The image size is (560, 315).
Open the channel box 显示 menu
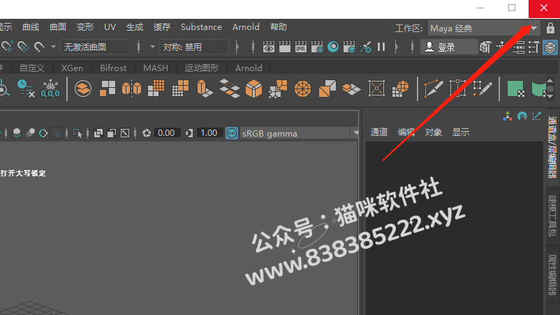[461, 132]
